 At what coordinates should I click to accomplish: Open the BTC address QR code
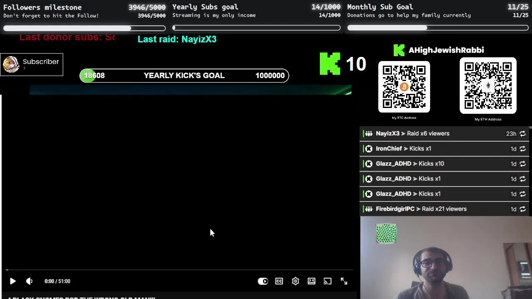click(404, 87)
